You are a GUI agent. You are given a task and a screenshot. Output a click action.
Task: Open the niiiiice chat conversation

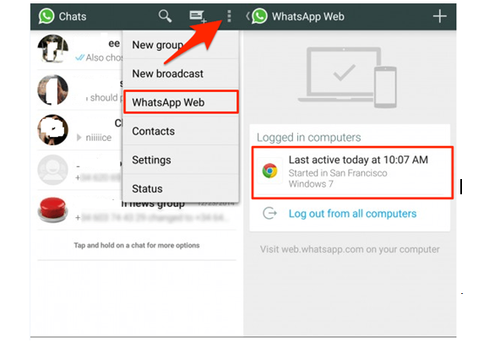[79, 129]
